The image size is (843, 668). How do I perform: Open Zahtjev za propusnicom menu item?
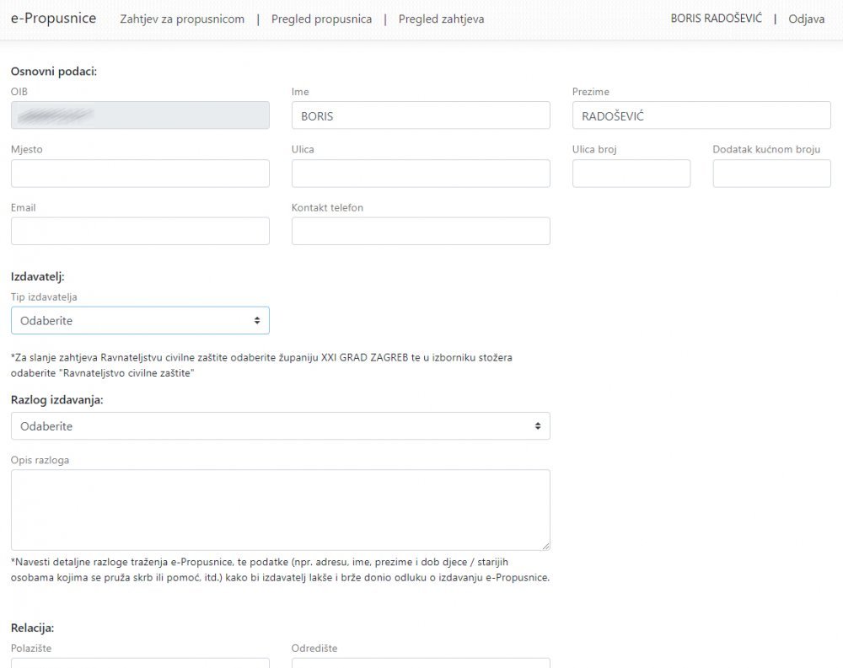tap(182, 19)
